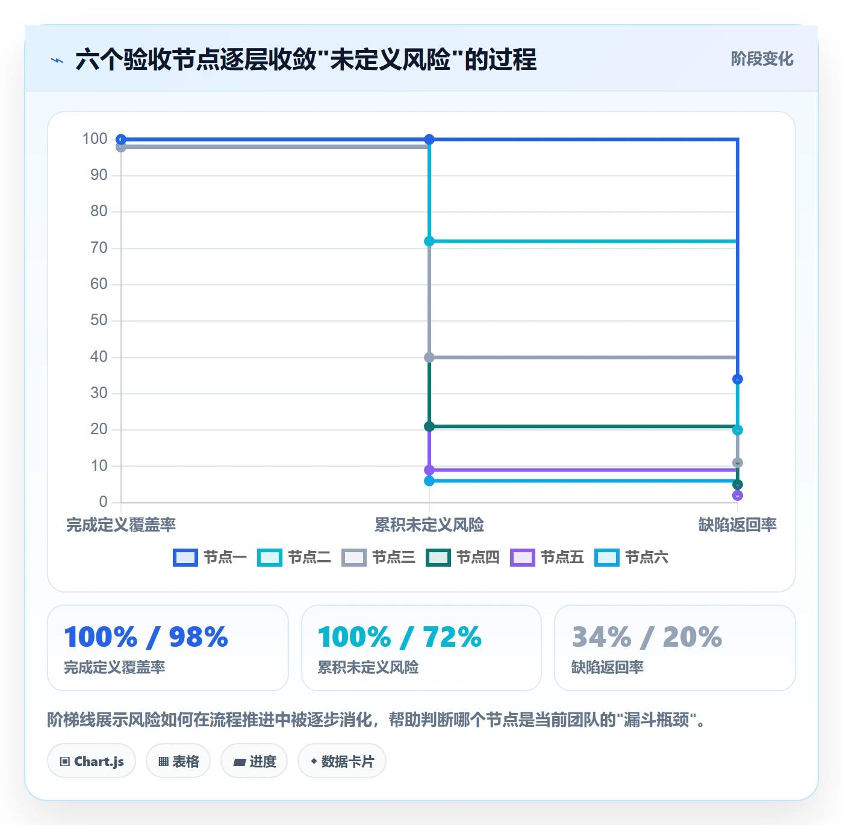
Task: Click the 表格 tag chip
Action: tap(178, 761)
